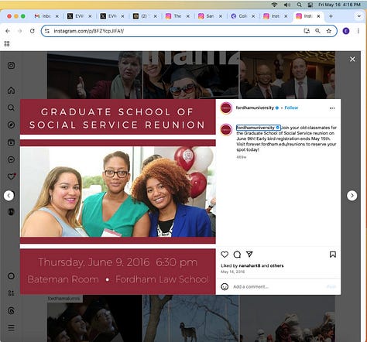Click the 469w timestamp under the caption
This screenshot has height=342, width=367.
click(241, 157)
